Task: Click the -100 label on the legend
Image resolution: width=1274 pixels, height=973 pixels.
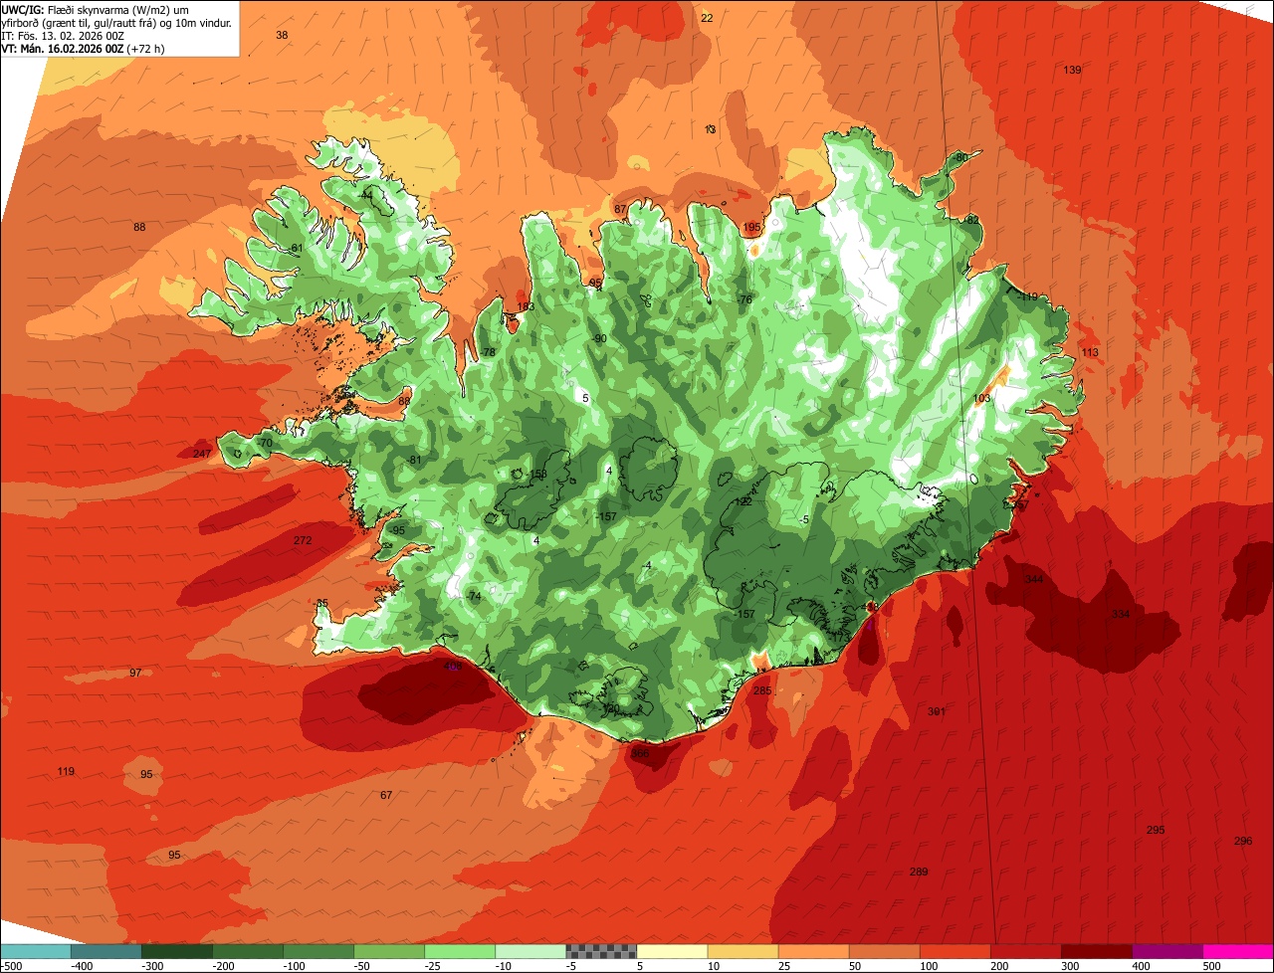Action: (294, 965)
